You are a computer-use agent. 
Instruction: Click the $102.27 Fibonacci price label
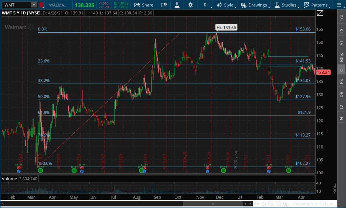303,163
